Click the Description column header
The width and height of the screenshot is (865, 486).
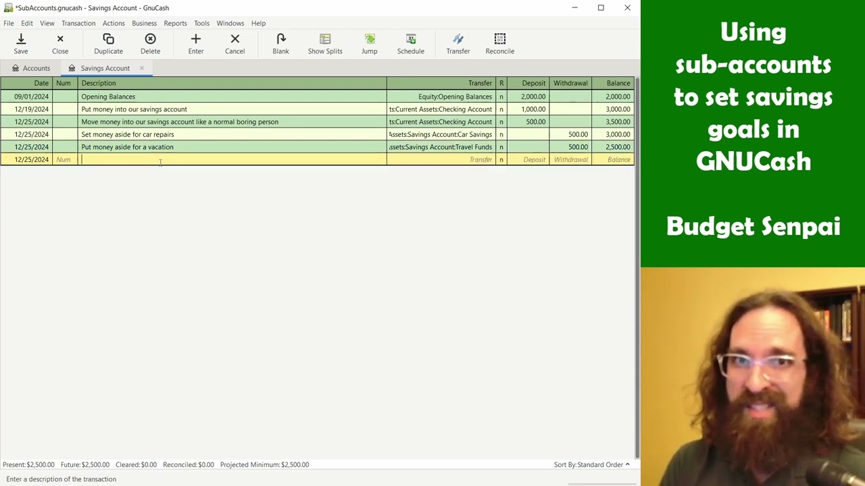tap(232, 83)
